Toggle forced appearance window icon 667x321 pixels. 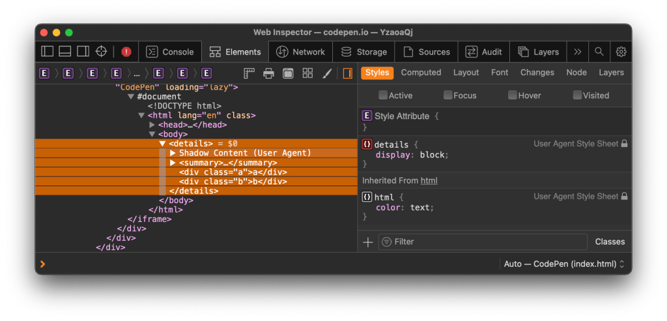coord(288,73)
